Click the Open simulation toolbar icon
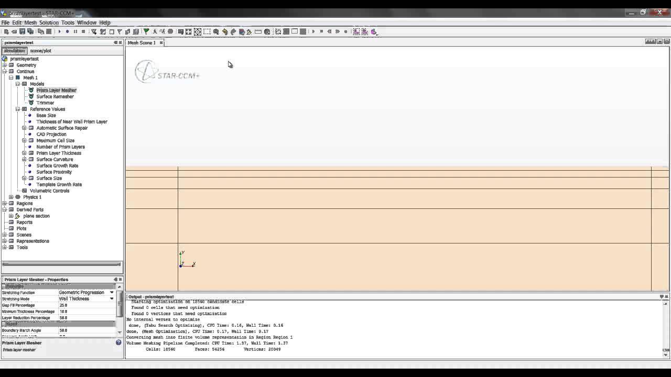The width and height of the screenshot is (671, 377). click(x=14, y=31)
